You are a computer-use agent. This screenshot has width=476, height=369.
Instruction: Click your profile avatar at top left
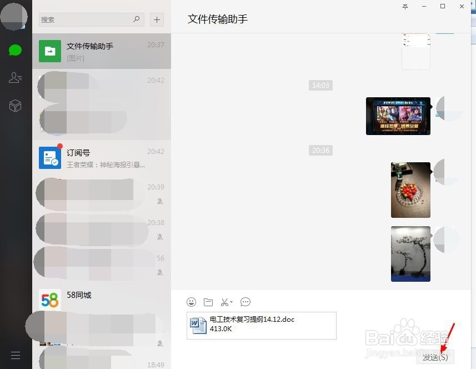(15, 17)
